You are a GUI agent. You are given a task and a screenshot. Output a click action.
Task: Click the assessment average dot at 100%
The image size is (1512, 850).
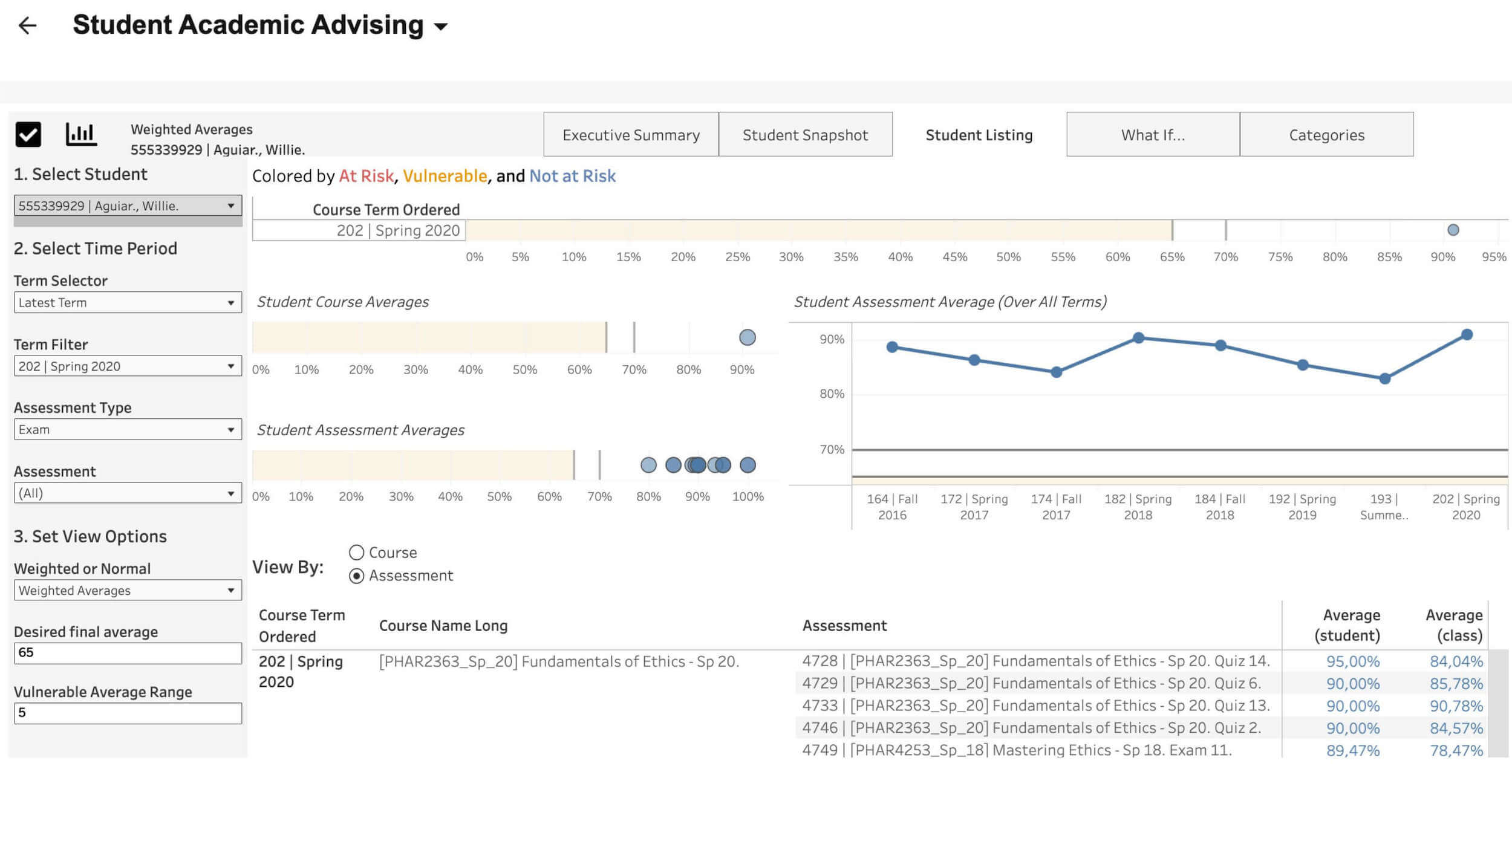(x=748, y=465)
